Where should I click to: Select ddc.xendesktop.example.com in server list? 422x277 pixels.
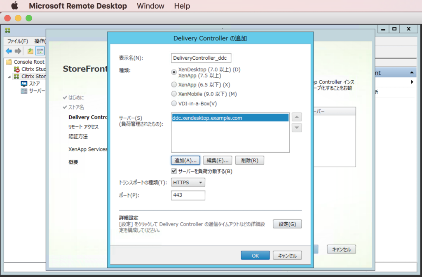[x=230, y=118]
